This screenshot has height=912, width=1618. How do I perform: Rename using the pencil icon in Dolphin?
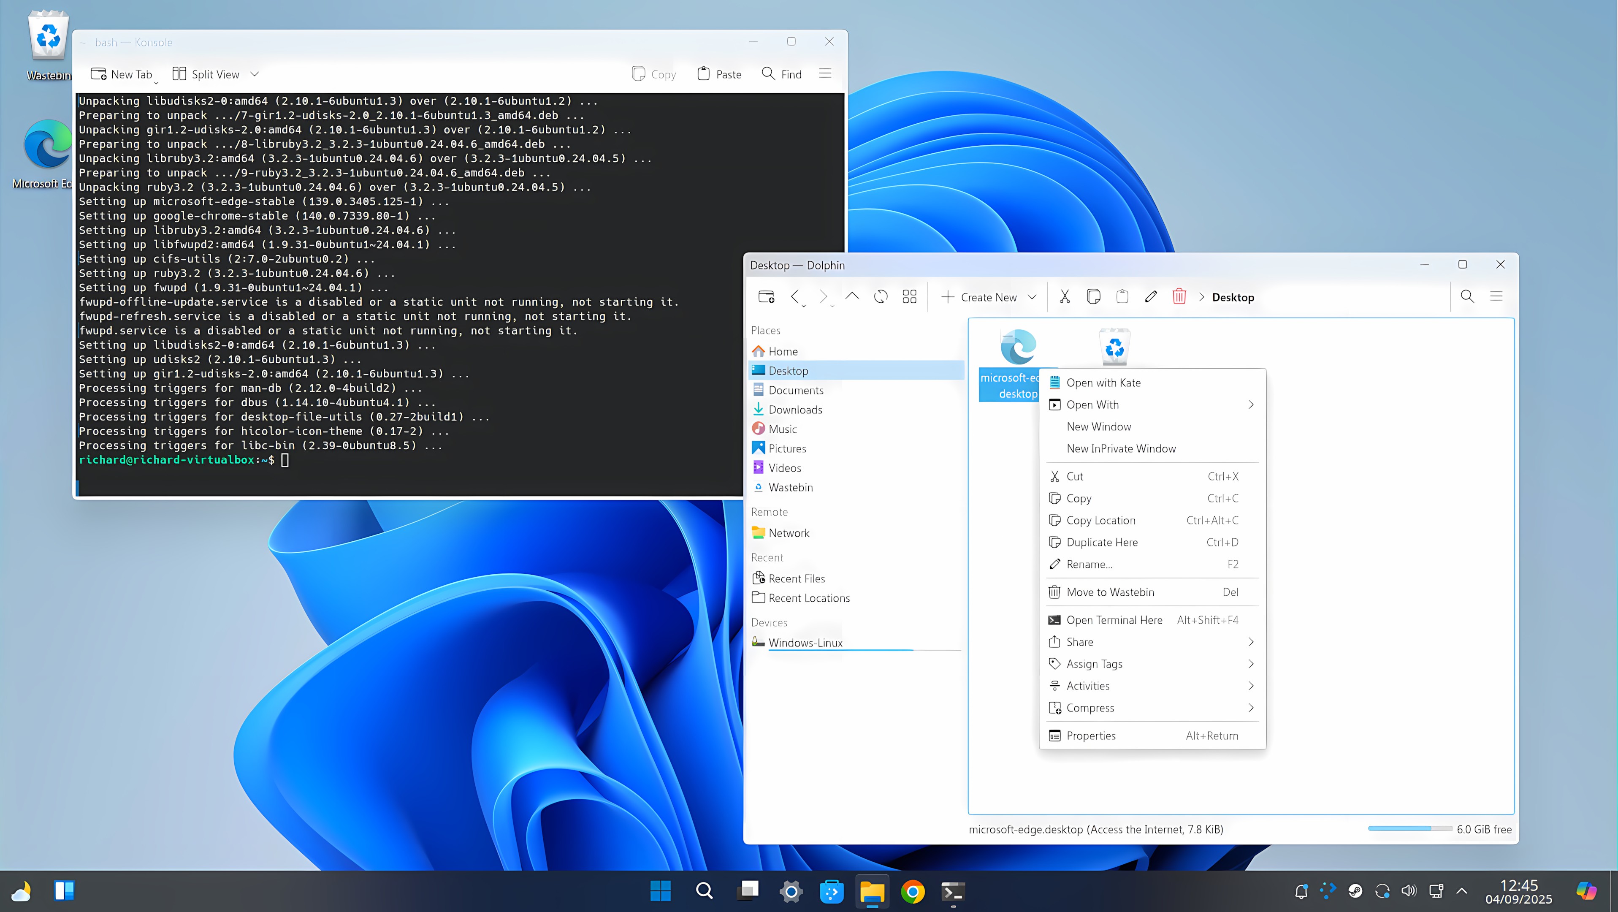pos(1151,296)
